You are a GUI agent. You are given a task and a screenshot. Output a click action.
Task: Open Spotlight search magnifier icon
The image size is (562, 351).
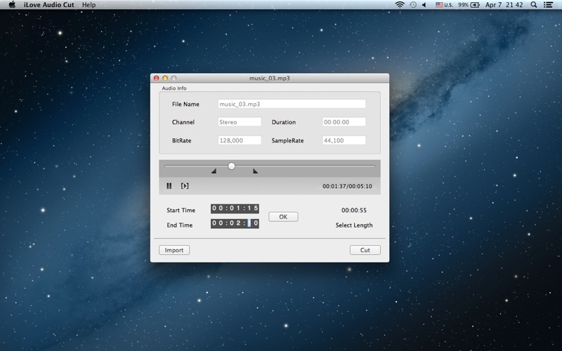coord(534,5)
